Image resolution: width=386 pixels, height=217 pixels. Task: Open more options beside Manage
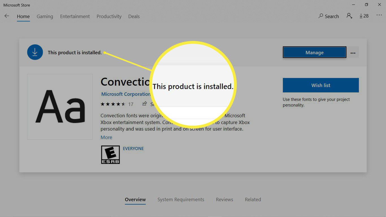[353, 53]
